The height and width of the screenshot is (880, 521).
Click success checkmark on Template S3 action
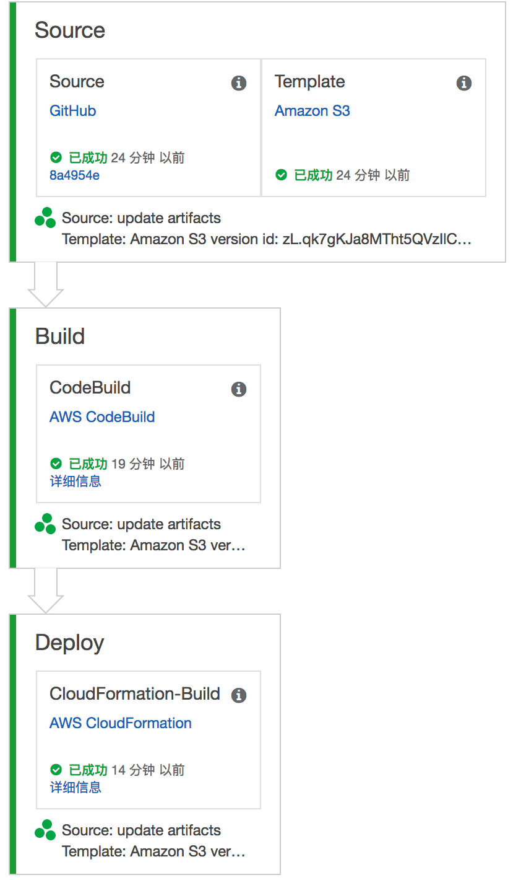[x=282, y=175]
